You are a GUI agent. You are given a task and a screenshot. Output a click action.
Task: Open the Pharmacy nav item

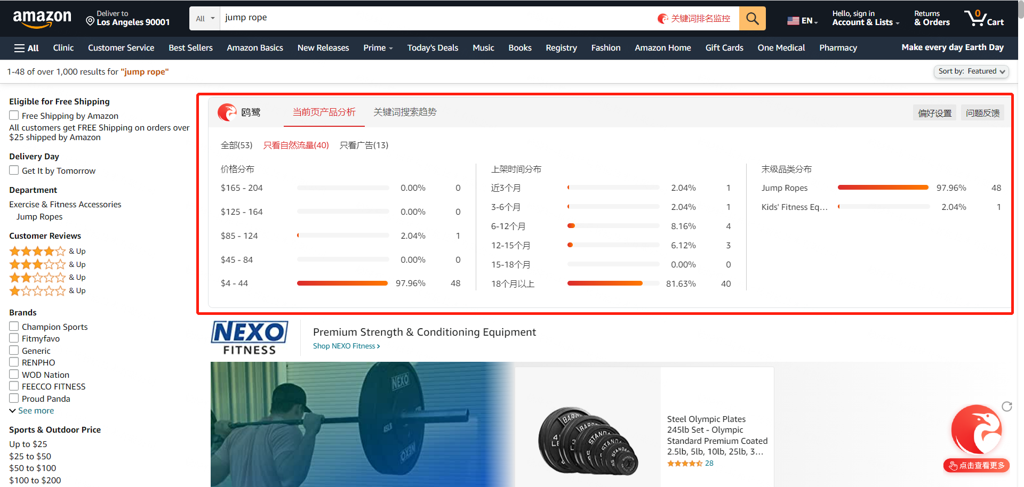838,48
